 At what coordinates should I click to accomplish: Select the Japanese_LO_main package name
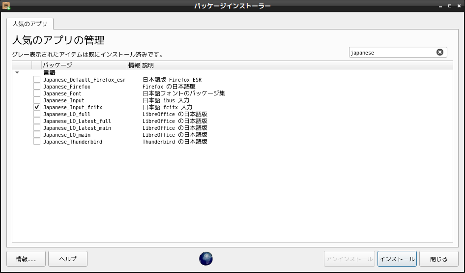pos(67,135)
